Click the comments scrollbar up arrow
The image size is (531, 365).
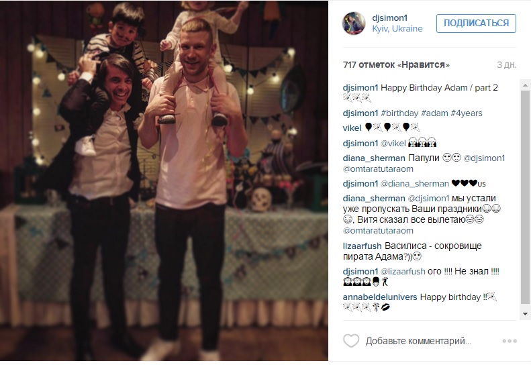[x=525, y=85]
